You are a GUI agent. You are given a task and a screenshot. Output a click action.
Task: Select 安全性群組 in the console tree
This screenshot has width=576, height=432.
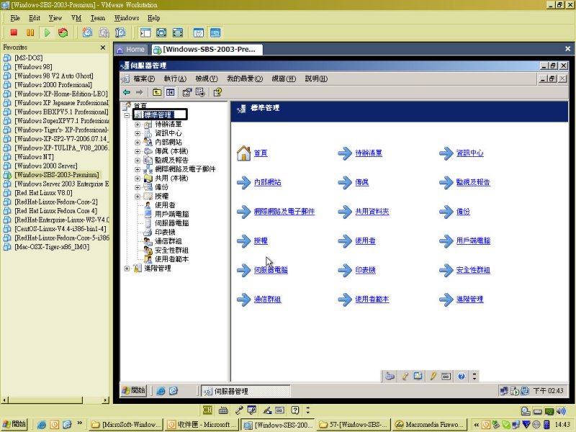coord(171,251)
